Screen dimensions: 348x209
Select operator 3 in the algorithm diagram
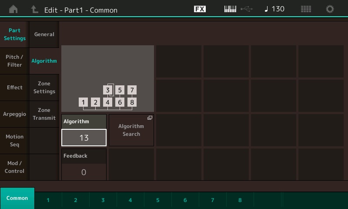[108, 90]
